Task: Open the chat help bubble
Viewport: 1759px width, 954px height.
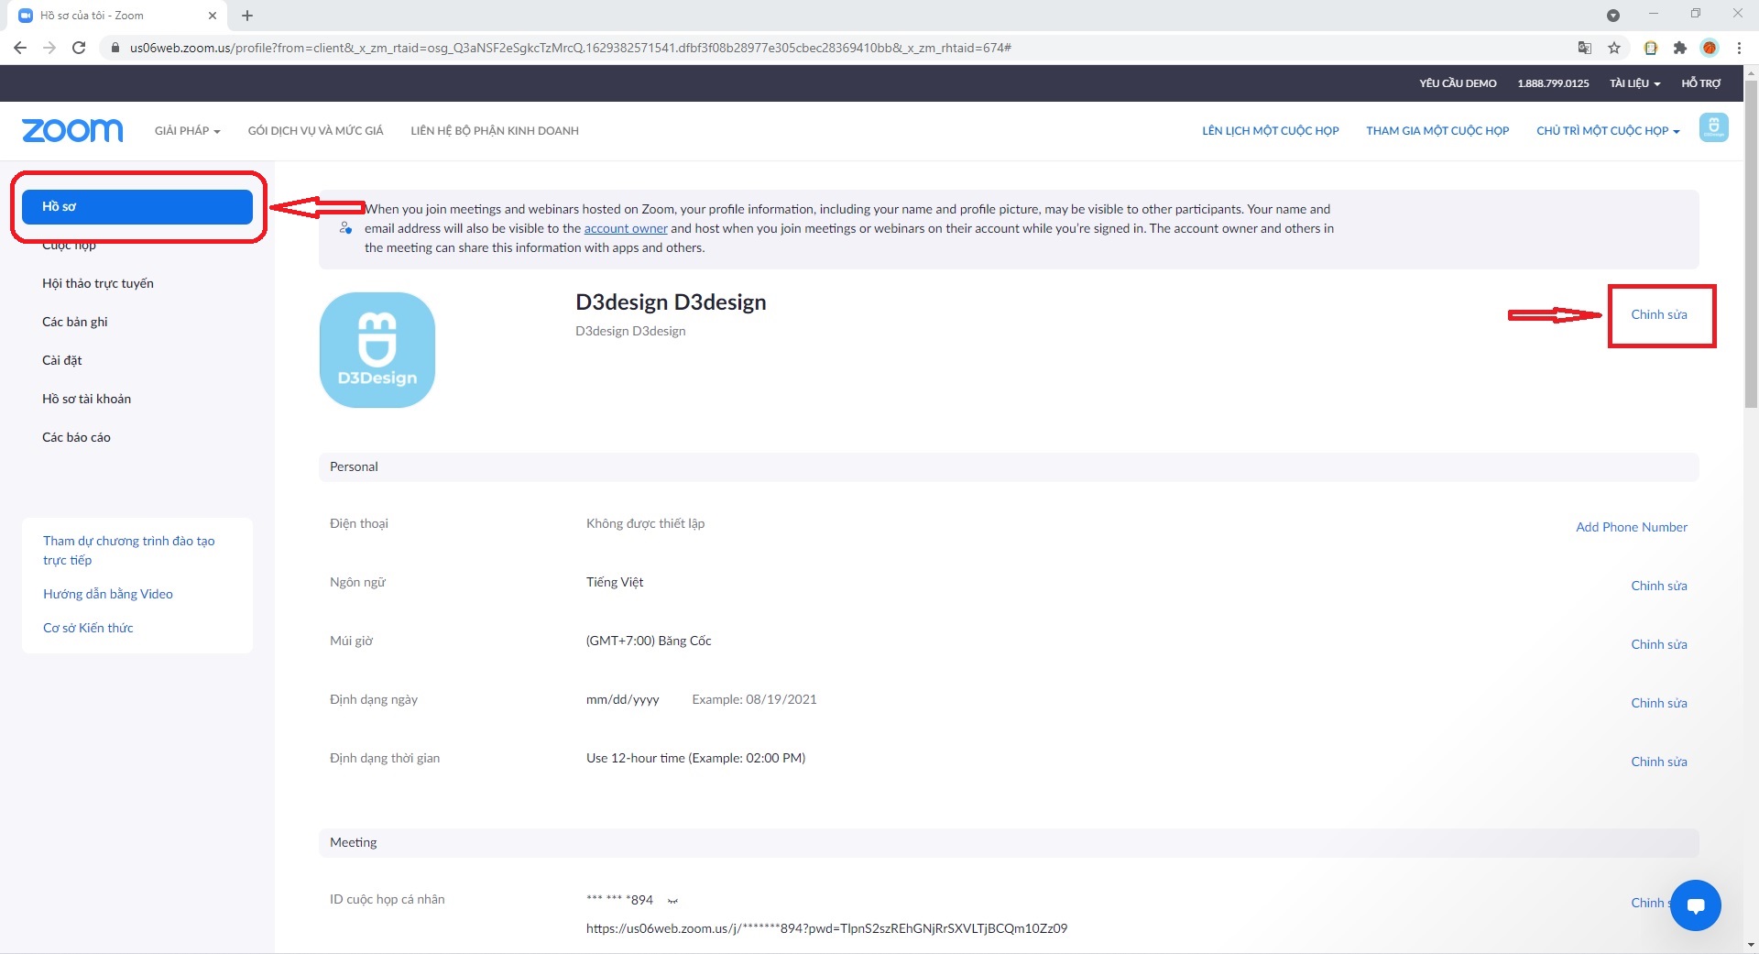Action: click(1696, 905)
